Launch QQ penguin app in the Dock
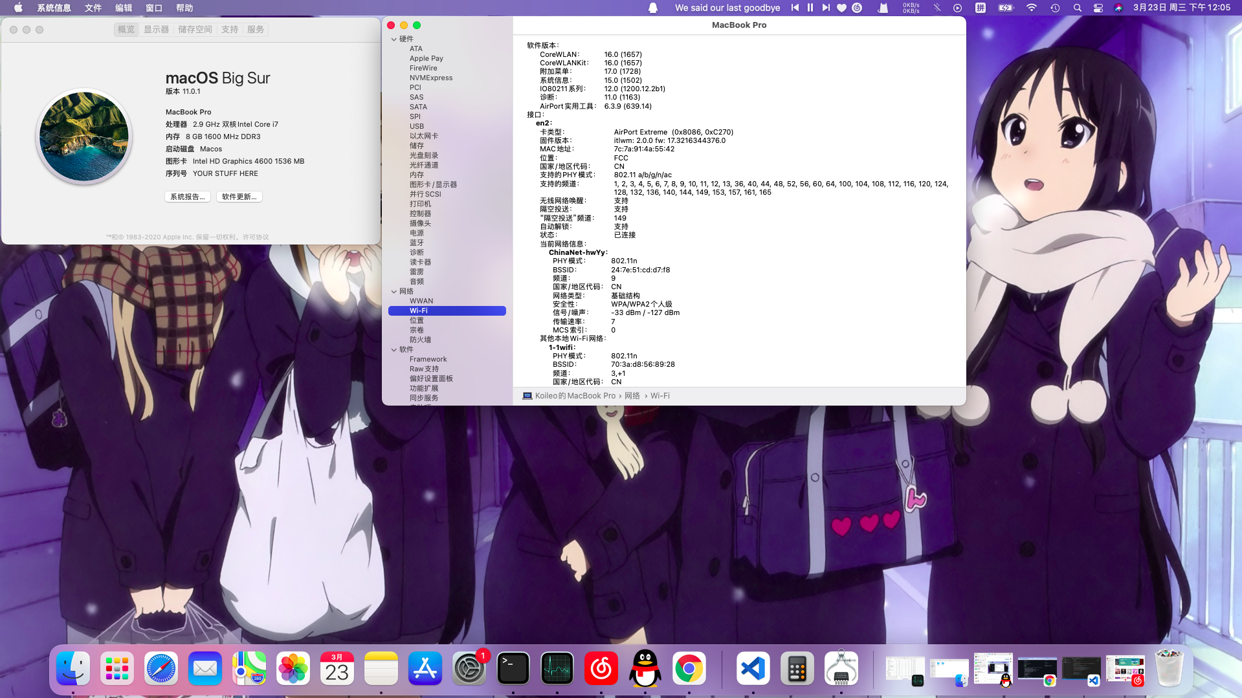This screenshot has width=1242, height=698. pyautogui.click(x=645, y=668)
